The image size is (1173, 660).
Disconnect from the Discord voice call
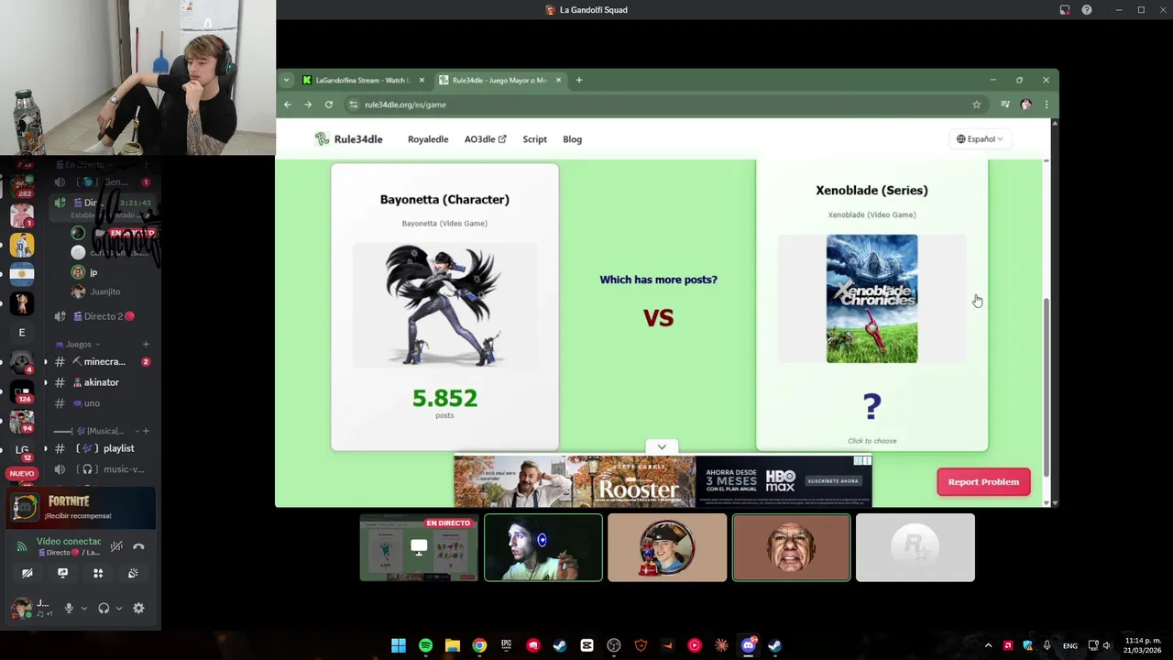[138, 546]
